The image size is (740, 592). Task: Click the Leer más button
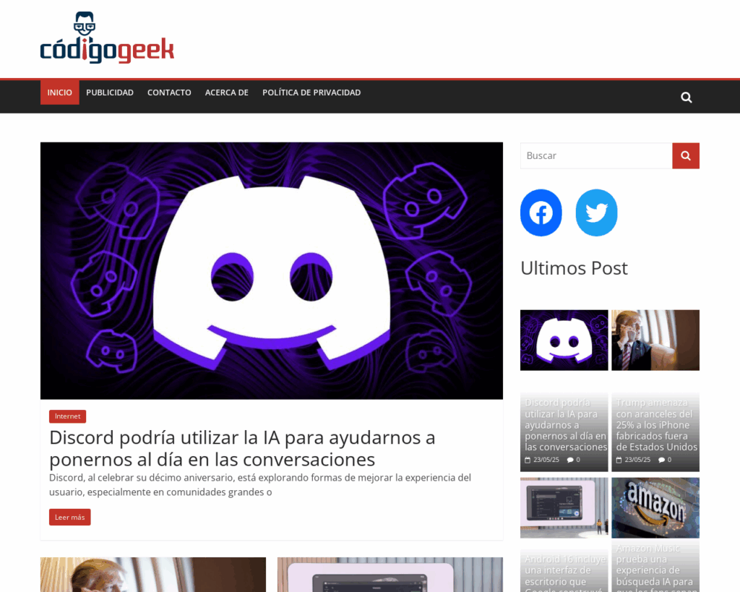[69, 517]
